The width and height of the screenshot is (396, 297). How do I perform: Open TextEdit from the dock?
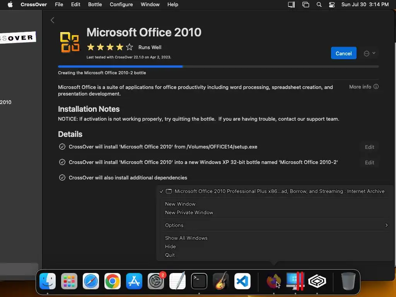coord(178,281)
